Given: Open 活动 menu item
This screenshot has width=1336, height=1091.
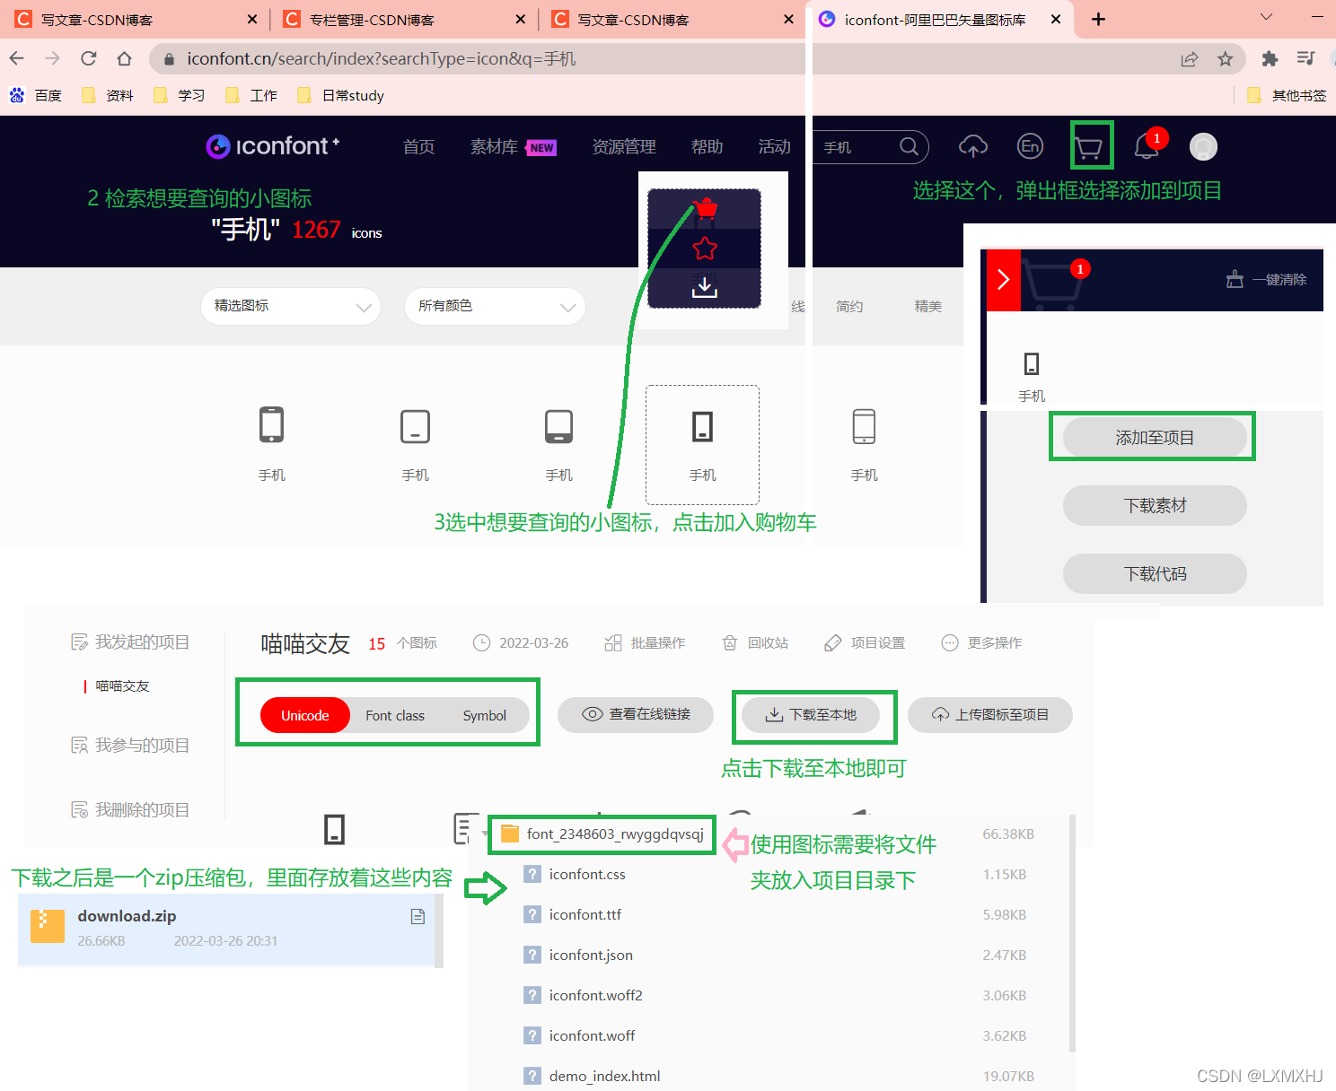Looking at the screenshot, I should tap(774, 147).
